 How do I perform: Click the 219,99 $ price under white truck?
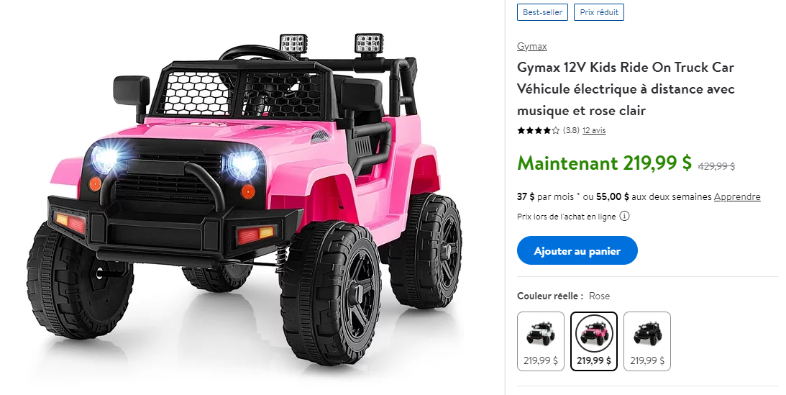[x=540, y=360]
